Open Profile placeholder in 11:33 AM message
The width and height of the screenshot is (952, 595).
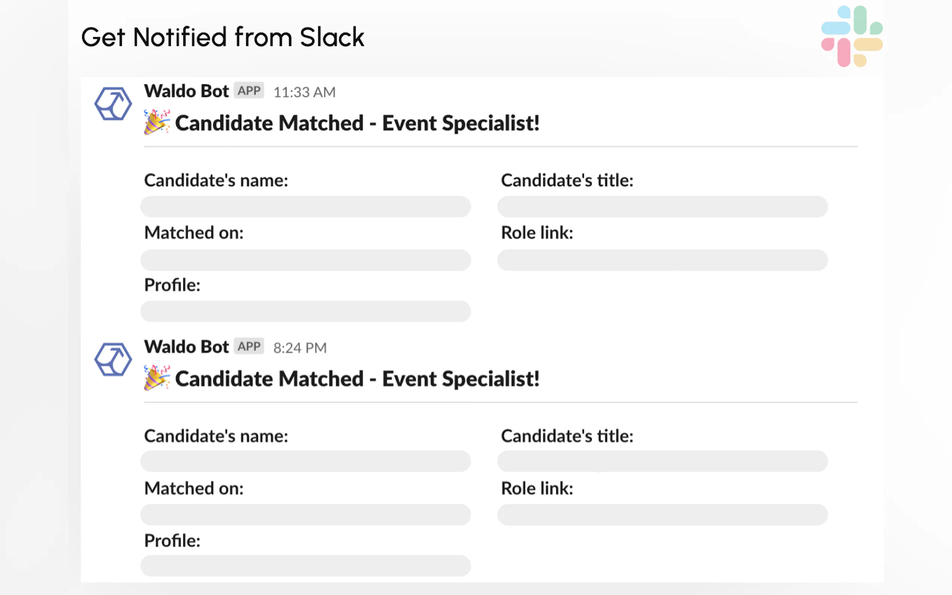[x=305, y=311]
